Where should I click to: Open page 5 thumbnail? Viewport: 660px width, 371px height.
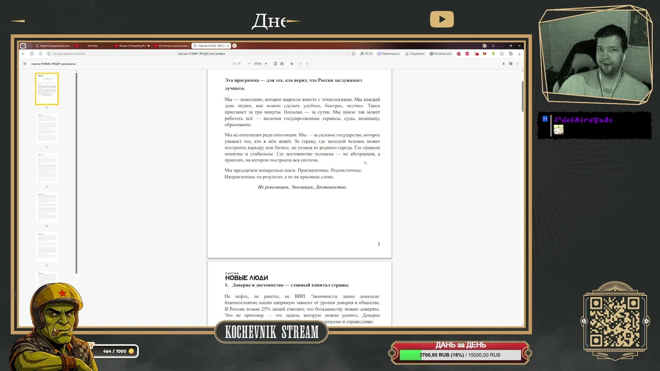tap(47, 247)
